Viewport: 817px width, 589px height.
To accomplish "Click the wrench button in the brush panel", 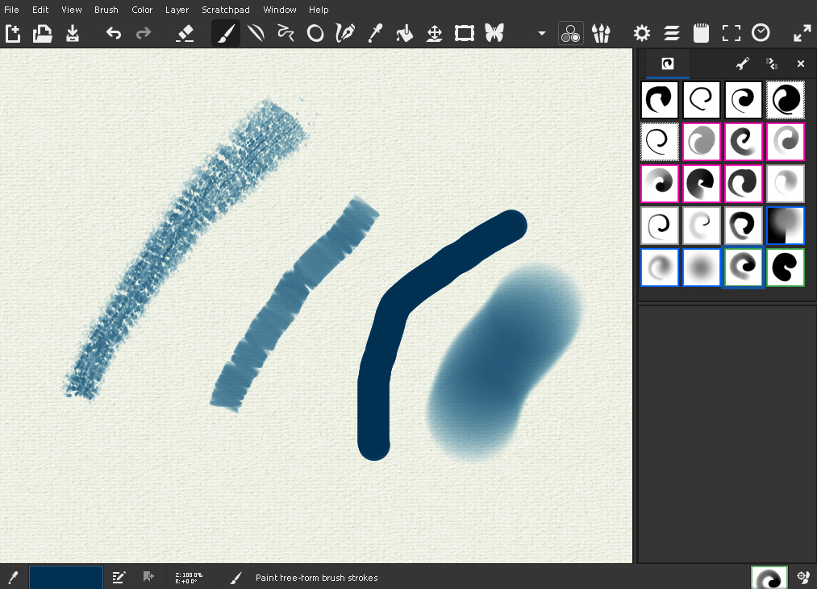I will point(742,64).
